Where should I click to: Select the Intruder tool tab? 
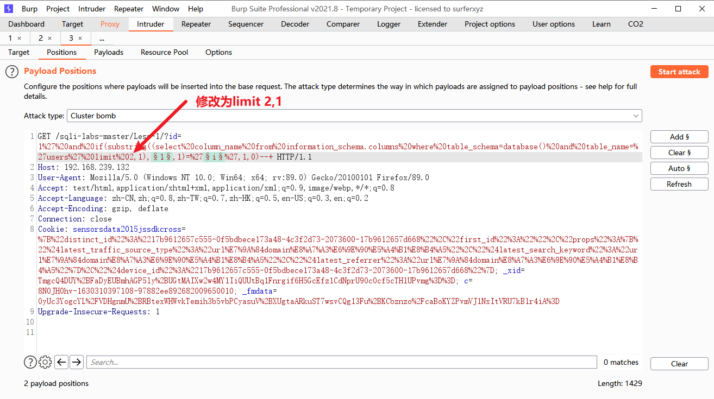click(x=151, y=24)
